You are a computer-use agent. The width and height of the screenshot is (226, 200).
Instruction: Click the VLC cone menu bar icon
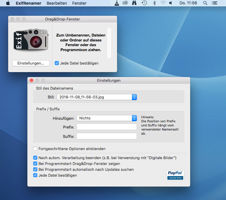click(116, 3)
